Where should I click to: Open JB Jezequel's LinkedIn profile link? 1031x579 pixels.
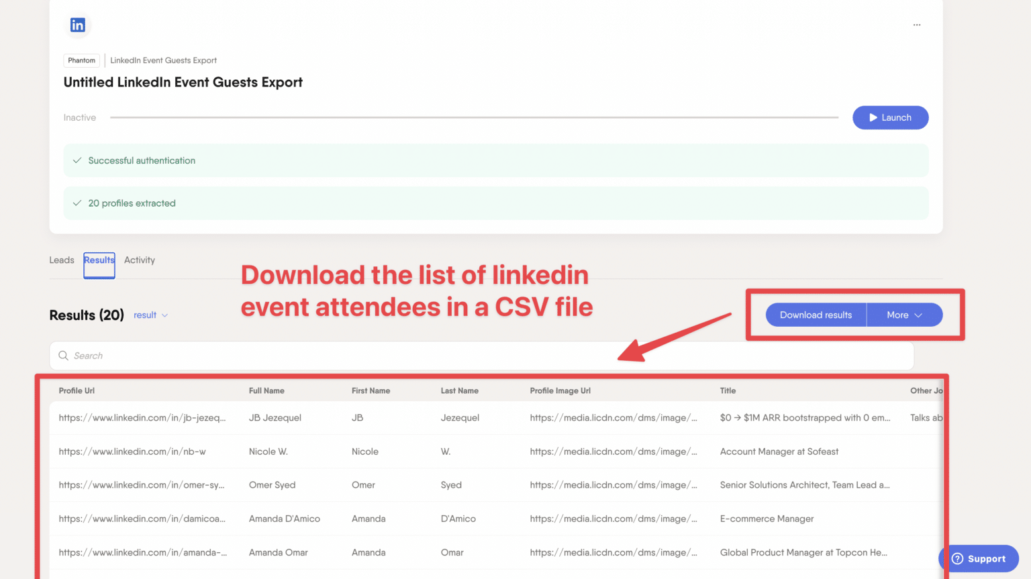(x=143, y=417)
